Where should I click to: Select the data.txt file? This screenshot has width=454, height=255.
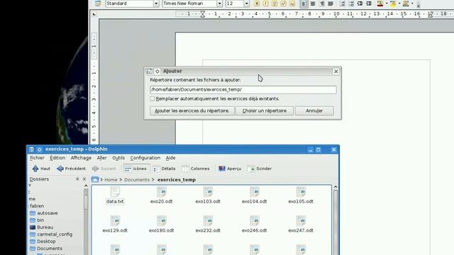pyautogui.click(x=115, y=196)
